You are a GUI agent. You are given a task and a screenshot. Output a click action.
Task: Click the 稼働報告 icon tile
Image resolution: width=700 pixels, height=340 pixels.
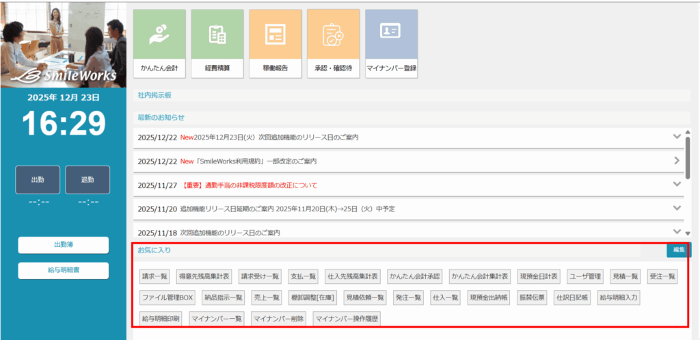tap(275, 43)
